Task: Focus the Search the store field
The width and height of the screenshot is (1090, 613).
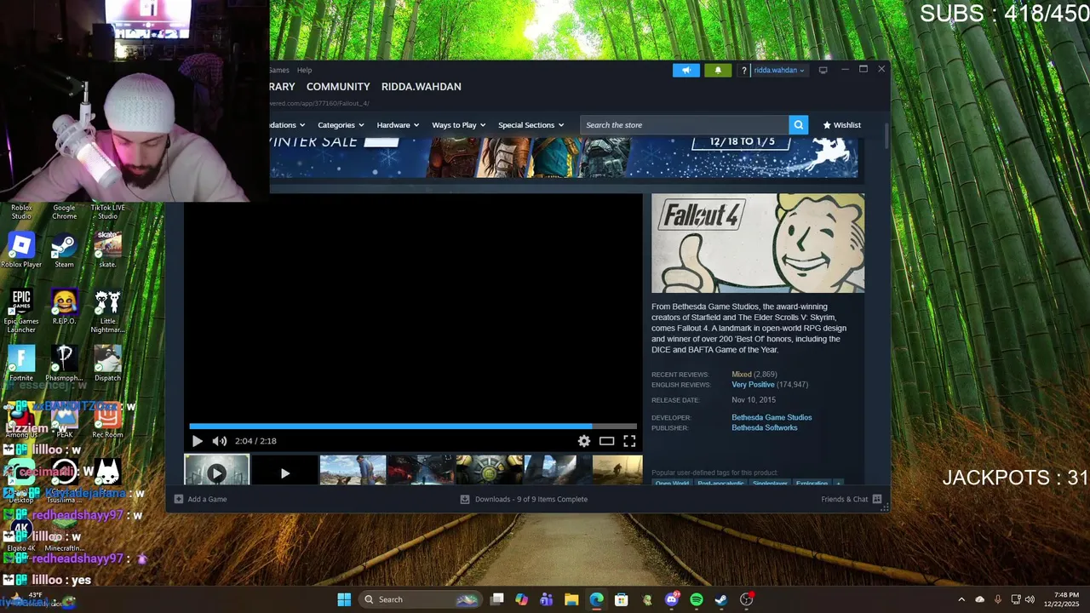Action: pos(684,125)
